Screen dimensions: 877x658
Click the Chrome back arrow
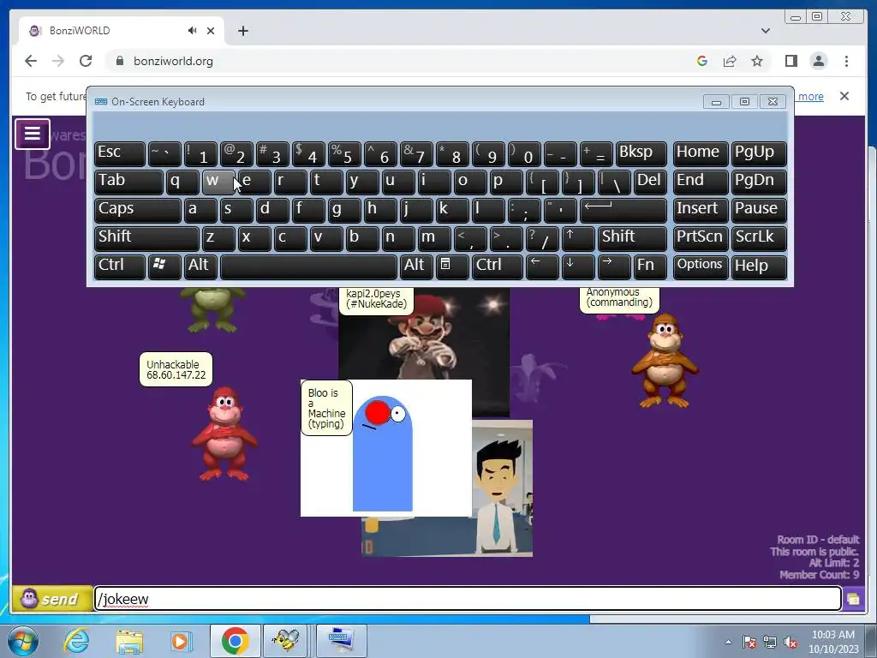pyautogui.click(x=31, y=61)
